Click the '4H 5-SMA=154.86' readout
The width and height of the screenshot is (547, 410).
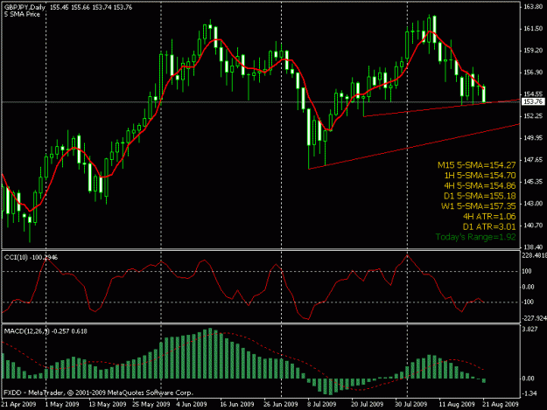coord(480,185)
